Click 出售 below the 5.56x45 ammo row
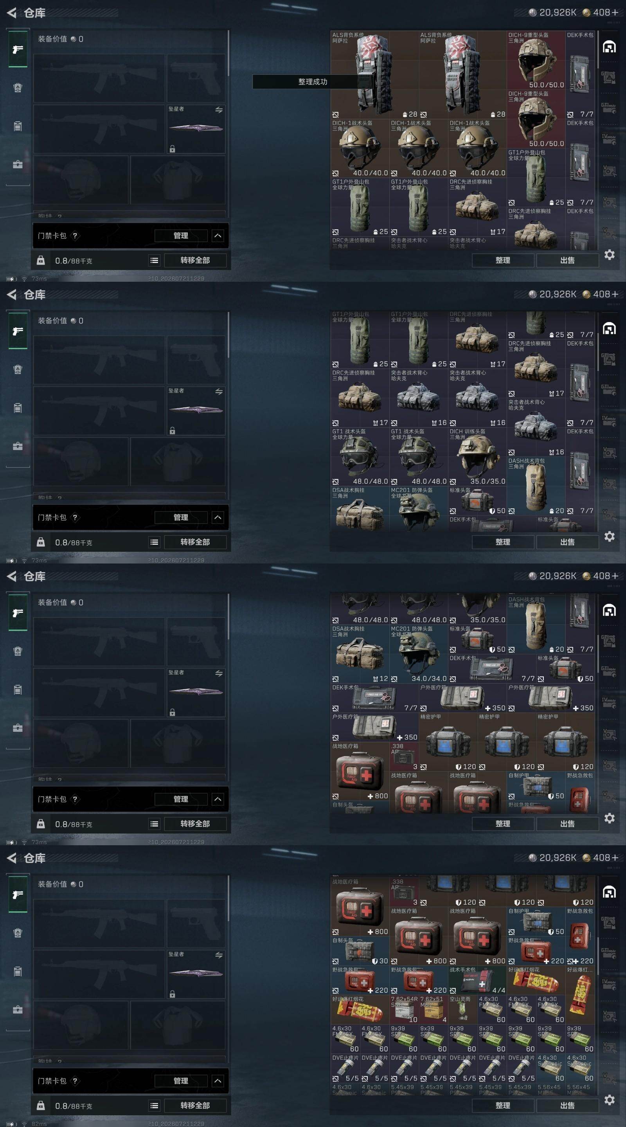The image size is (626, 1127). coord(567,1105)
